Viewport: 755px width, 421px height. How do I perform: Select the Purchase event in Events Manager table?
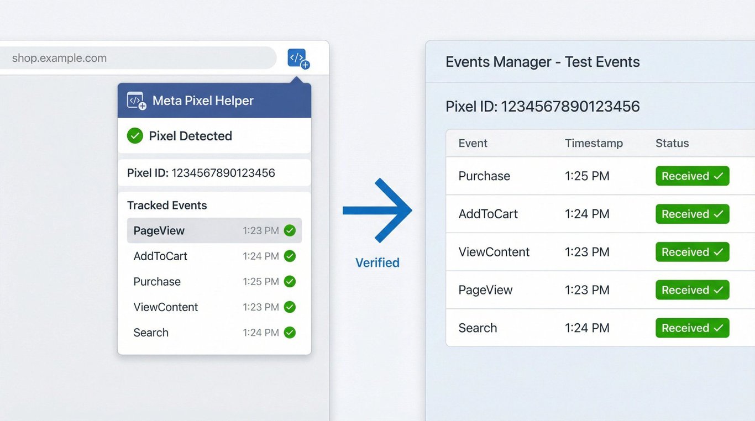484,176
